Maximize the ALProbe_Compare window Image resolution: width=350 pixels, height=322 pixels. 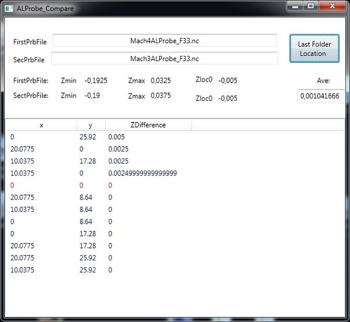(311, 6)
